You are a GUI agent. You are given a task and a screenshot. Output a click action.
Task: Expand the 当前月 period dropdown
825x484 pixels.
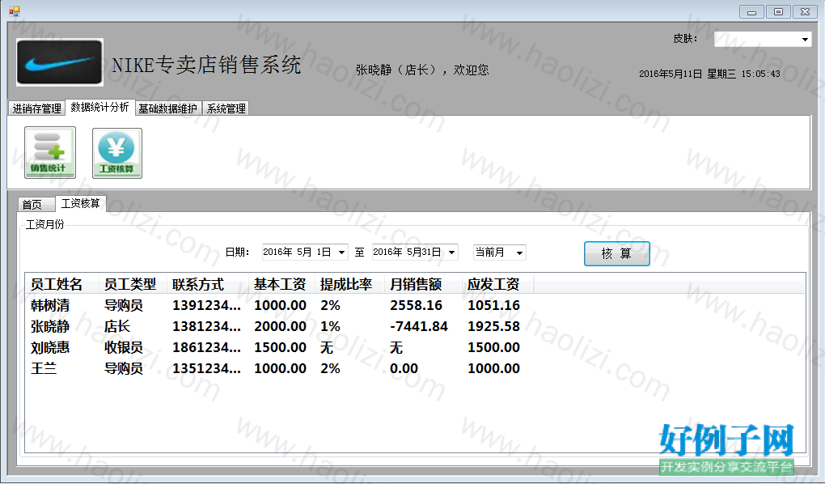[519, 253]
